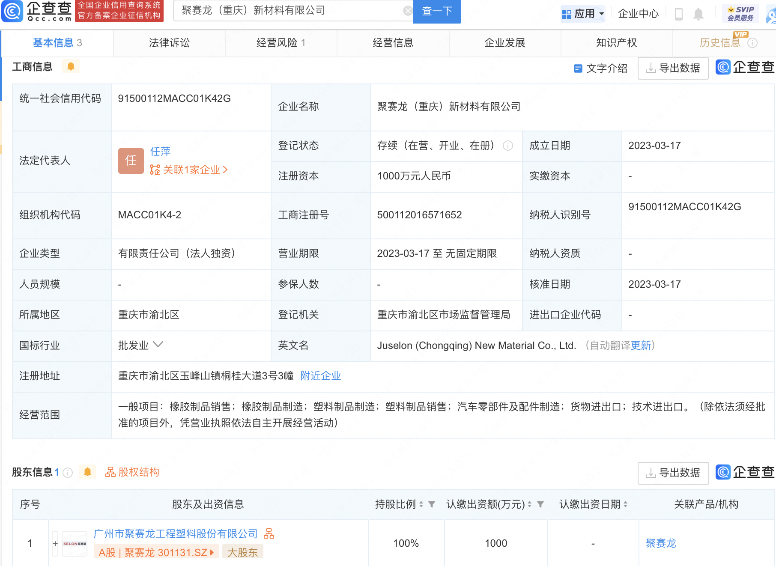Image resolution: width=776 pixels, height=566 pixels.
Task: Sort shareholders by 持股比例
Action: click(x=421, y=504)
